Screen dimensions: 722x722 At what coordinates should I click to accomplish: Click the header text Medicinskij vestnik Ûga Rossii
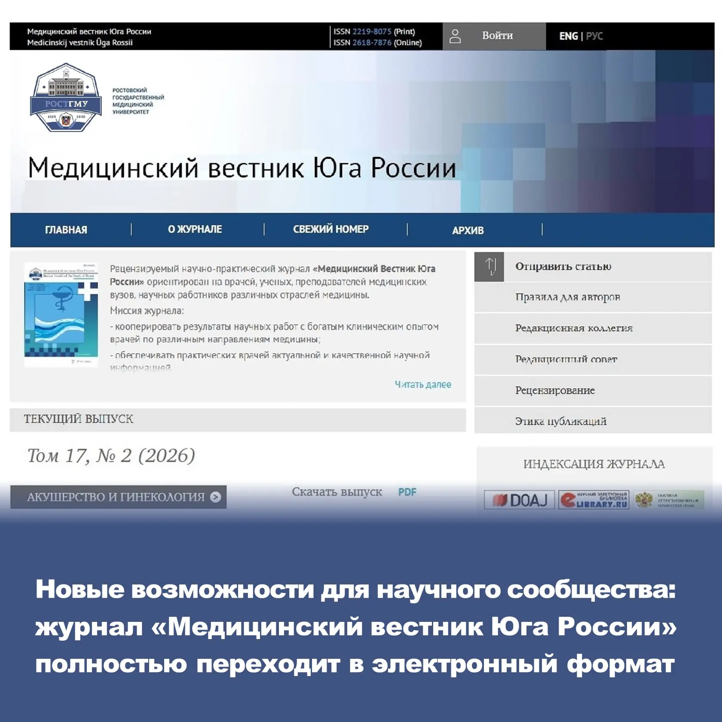click(80, 43)
